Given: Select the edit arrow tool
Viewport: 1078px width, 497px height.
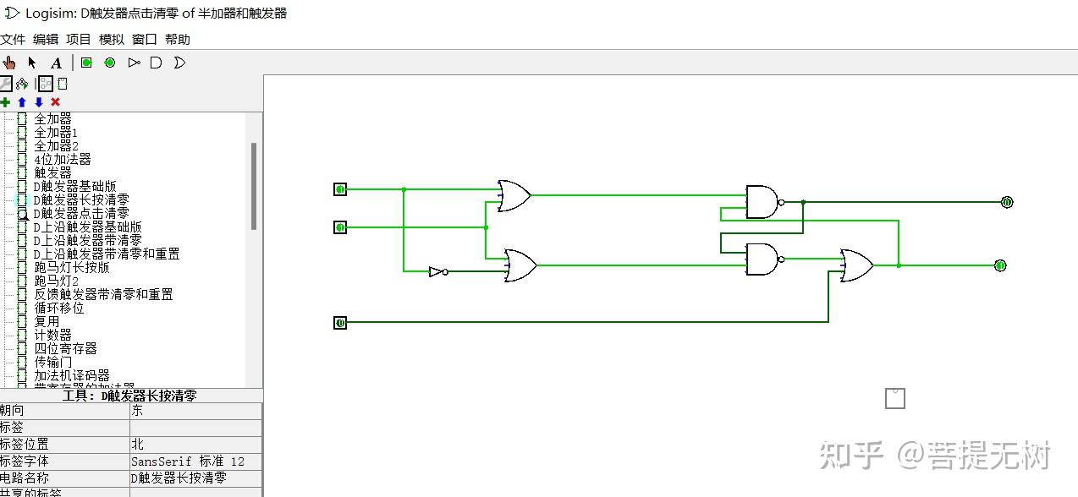Looking at the screenshot, I should [31, 62].
